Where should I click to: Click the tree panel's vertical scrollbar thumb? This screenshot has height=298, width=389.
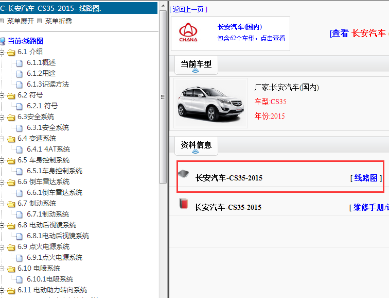(x=163, y=97)
